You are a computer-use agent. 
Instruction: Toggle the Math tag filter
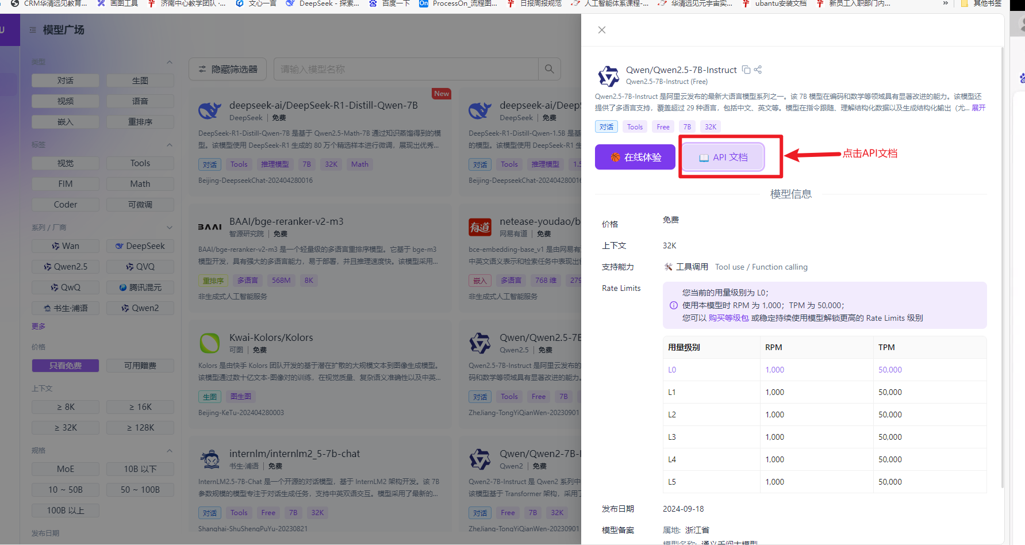click(x=140, y=183)
